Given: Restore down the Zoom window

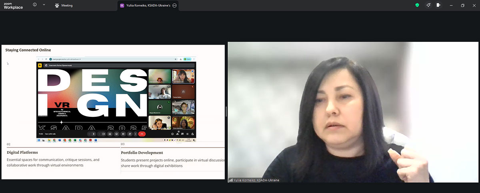Looking at the screenshot, I should coord(462,5).
